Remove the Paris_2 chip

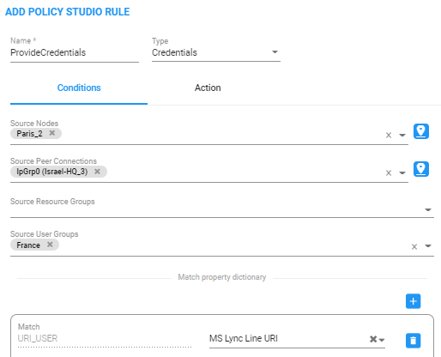point(52,133)
